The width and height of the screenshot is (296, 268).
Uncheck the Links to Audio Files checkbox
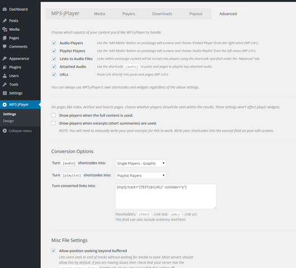pos(54,59)
